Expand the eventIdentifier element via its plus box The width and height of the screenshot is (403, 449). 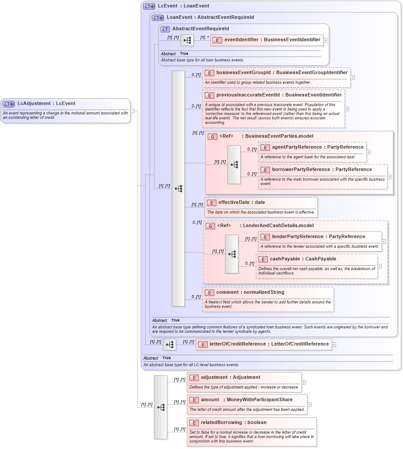[x=324, y=40]
